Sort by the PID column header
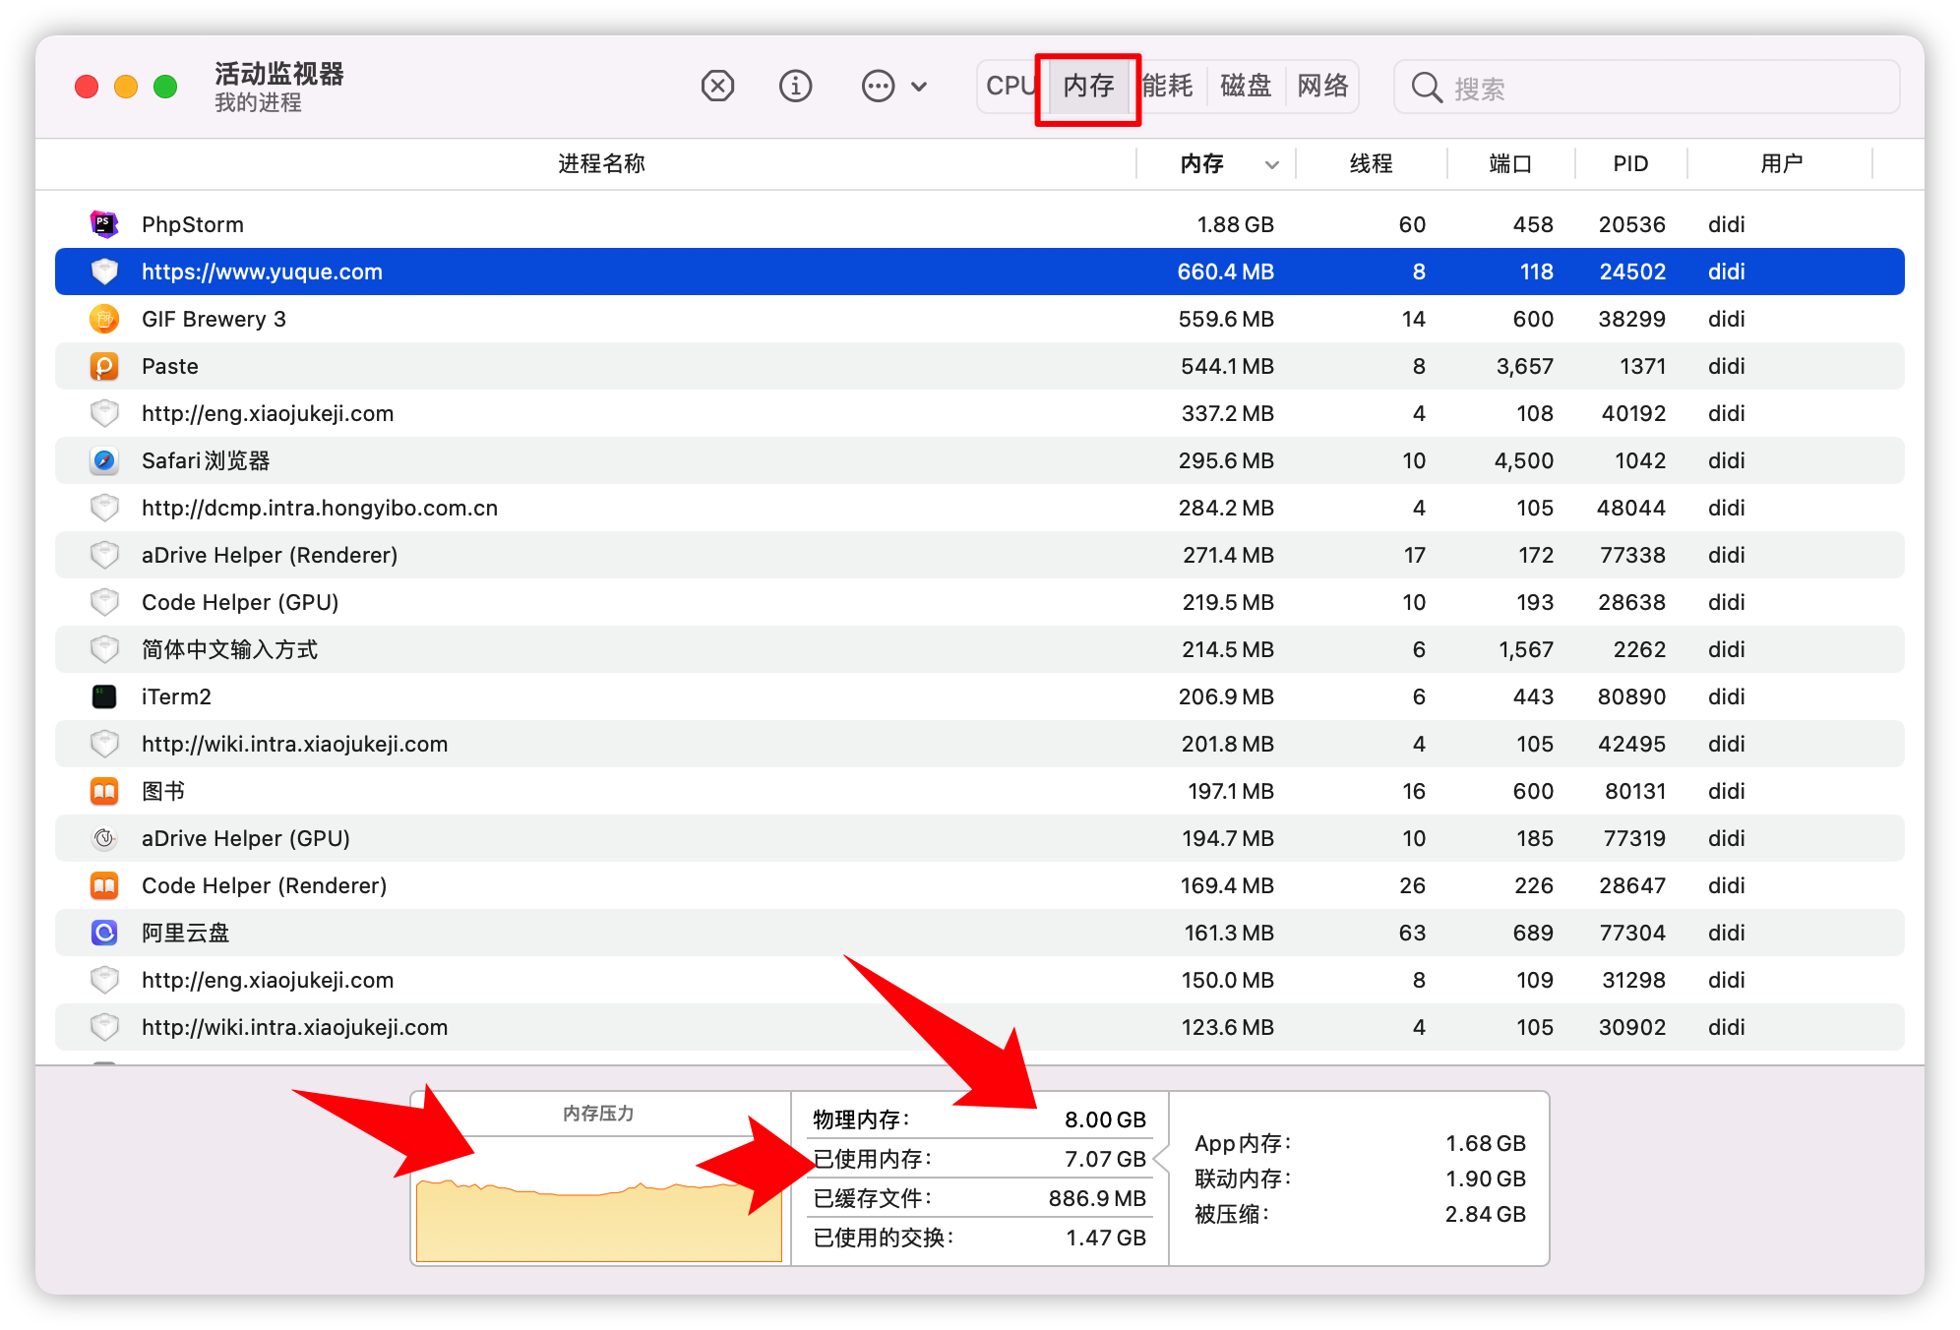This screenshot has width=1960, height=1330. pos(1630,164)
